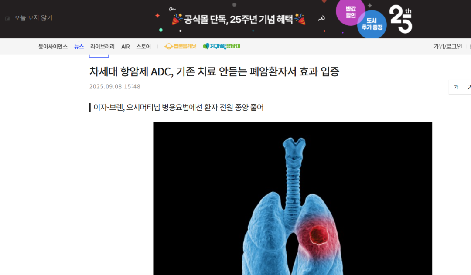Click the article headline about 차세대 항암제 ADC
The width and height of the screenshot is (471, 275).
point(214,71)
